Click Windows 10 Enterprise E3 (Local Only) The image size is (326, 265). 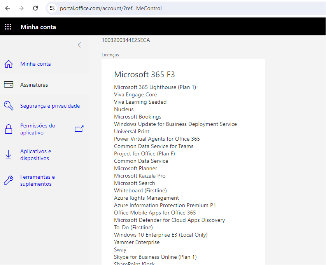coord(161,235)
